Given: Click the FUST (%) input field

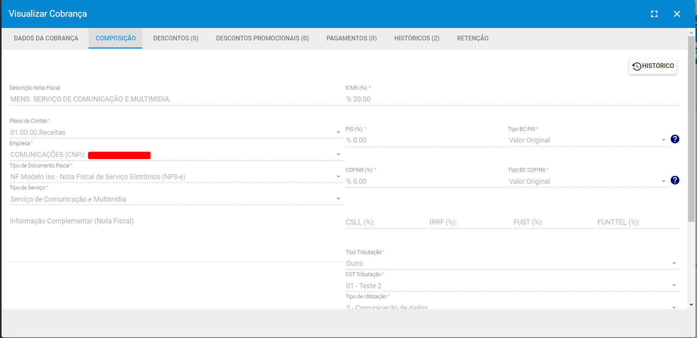Looking at the screenshot, I should pos(554,222).
